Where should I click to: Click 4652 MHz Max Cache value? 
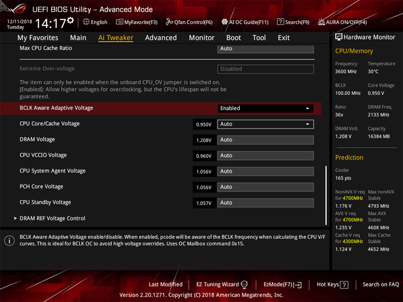(378, 249)
